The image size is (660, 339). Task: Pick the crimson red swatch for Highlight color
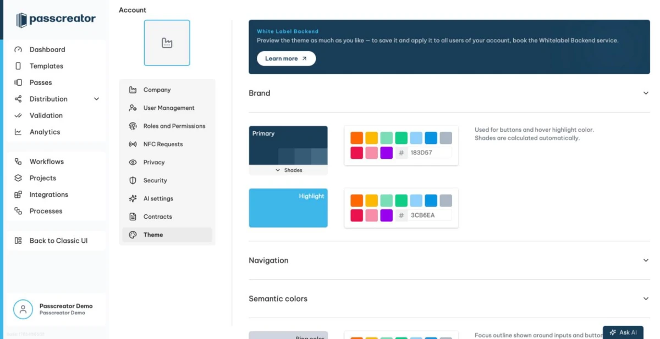coord(357,215)
